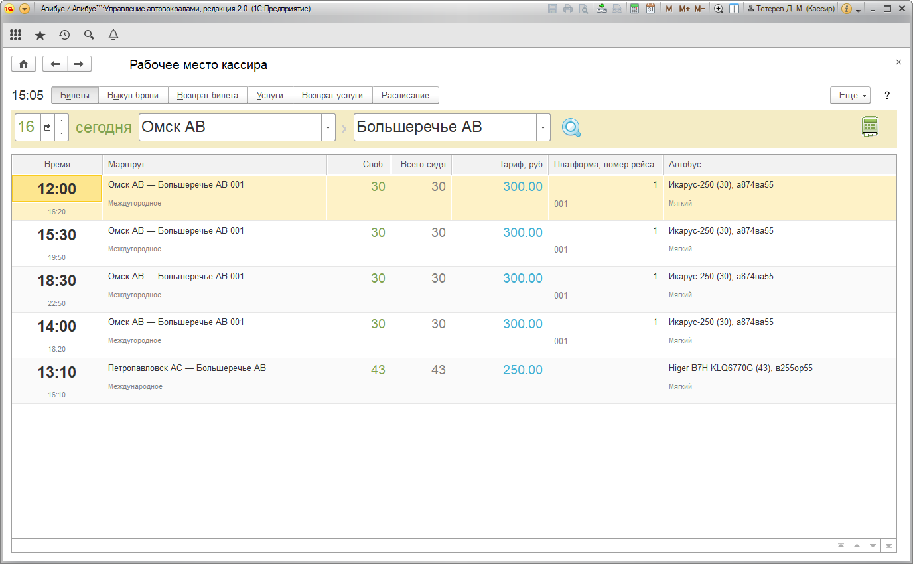Viewport: 913px width, 564px height.
Task: Open Favorites star icon
Action: pos(40,35)
